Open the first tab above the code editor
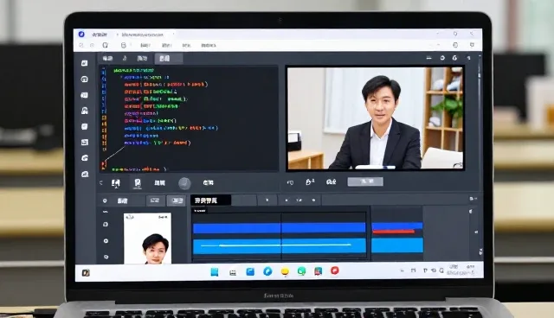The image size is (554, 318). click(107, 58)
